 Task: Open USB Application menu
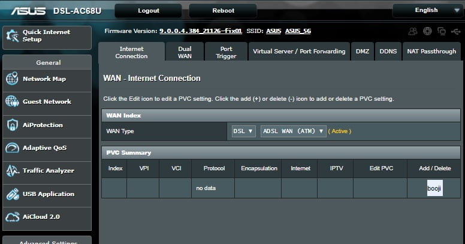(x=47, y=194)
